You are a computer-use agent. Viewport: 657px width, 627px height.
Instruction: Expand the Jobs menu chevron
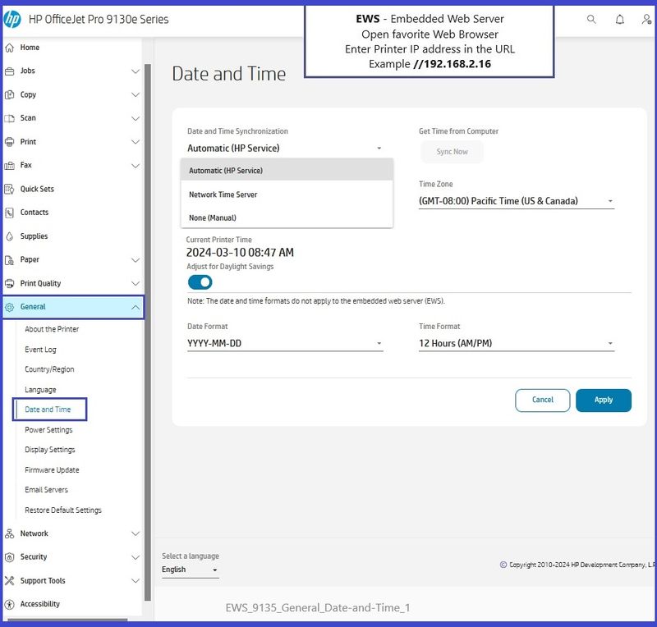(136, 71)
